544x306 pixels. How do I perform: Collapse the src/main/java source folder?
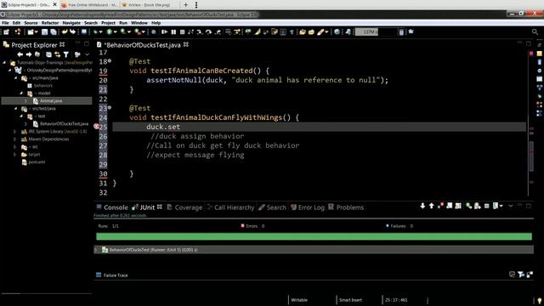[x=15, y=78]
